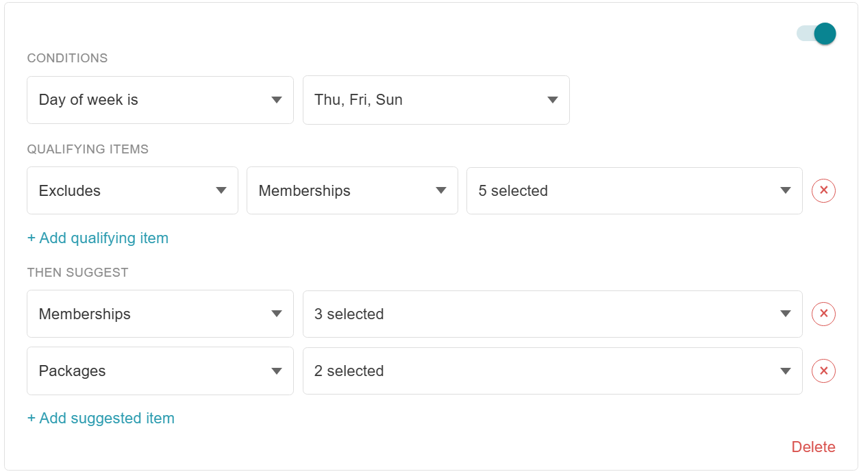Click the Add suggested item link
The width and height of the screenshot is (861, 474).
pos(101,418)
